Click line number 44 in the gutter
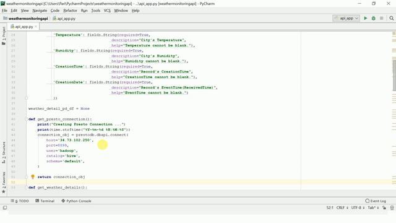396x223 pixels. 13,140
